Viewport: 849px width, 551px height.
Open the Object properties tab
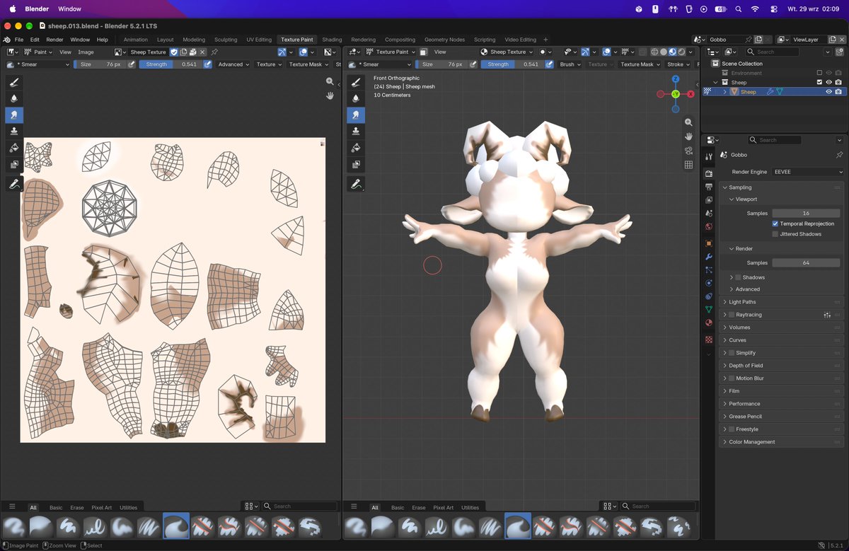tap(709, 243)
